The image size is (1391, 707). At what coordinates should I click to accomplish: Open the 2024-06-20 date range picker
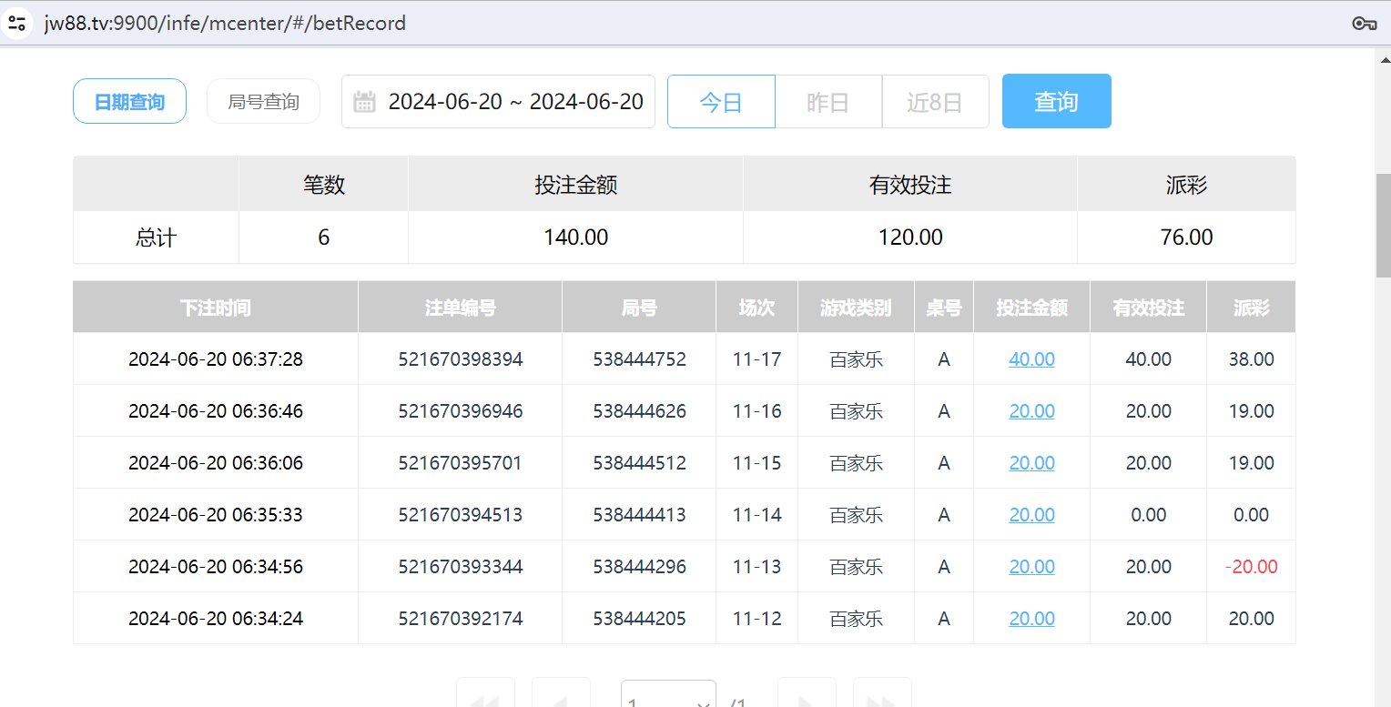tap(515, 102)
